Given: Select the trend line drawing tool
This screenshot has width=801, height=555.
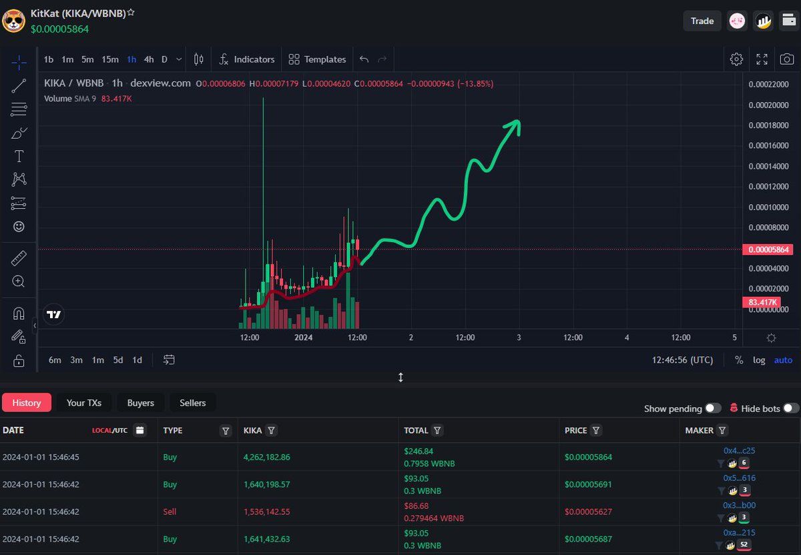Looking at the screenshot, I should [x=19, y=85].
